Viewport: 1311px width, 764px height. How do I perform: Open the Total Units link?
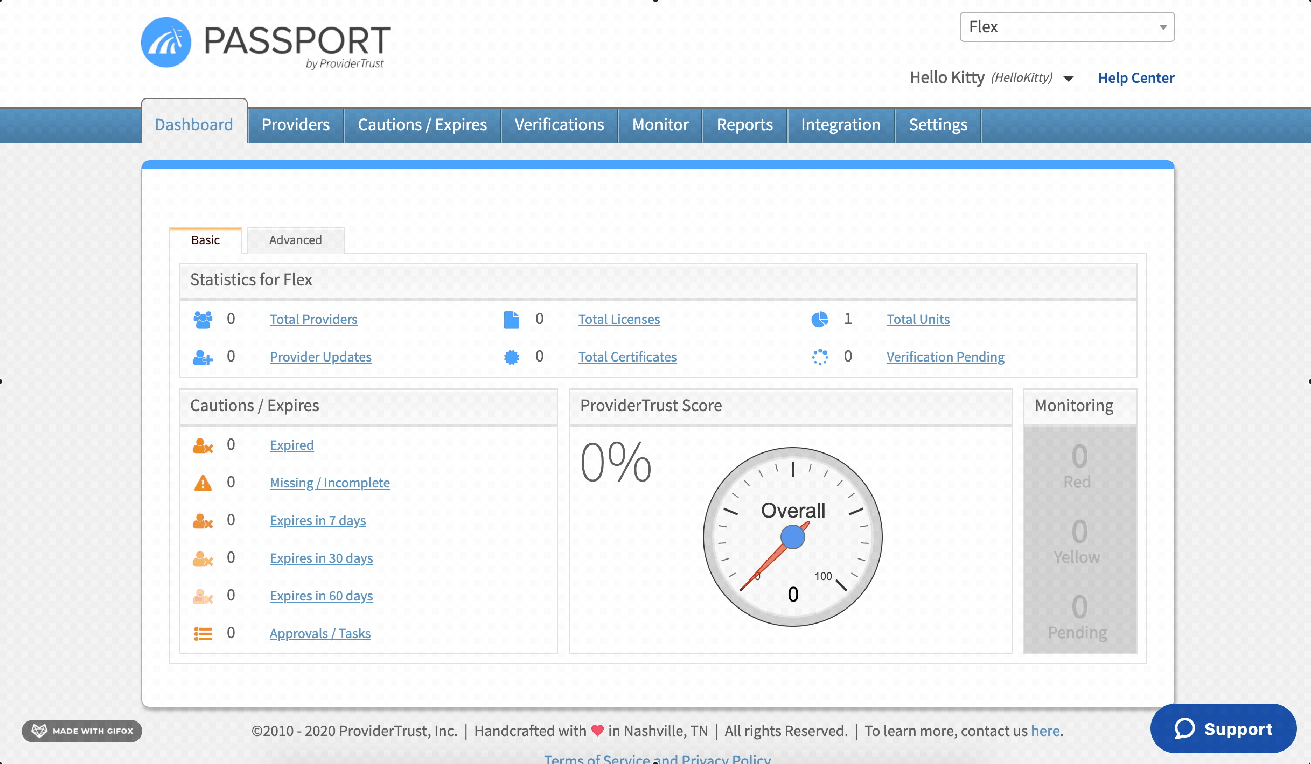point(918,319)
